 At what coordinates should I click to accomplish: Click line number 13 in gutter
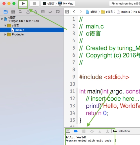click(72, 106)
